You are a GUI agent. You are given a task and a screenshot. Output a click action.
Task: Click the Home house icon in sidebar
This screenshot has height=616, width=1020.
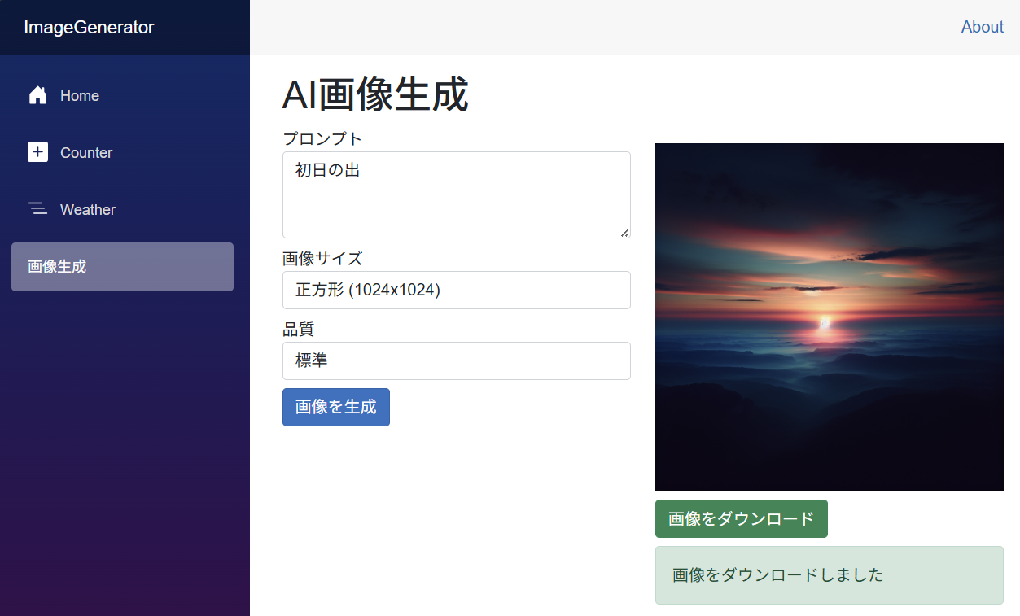click(37, 96)
